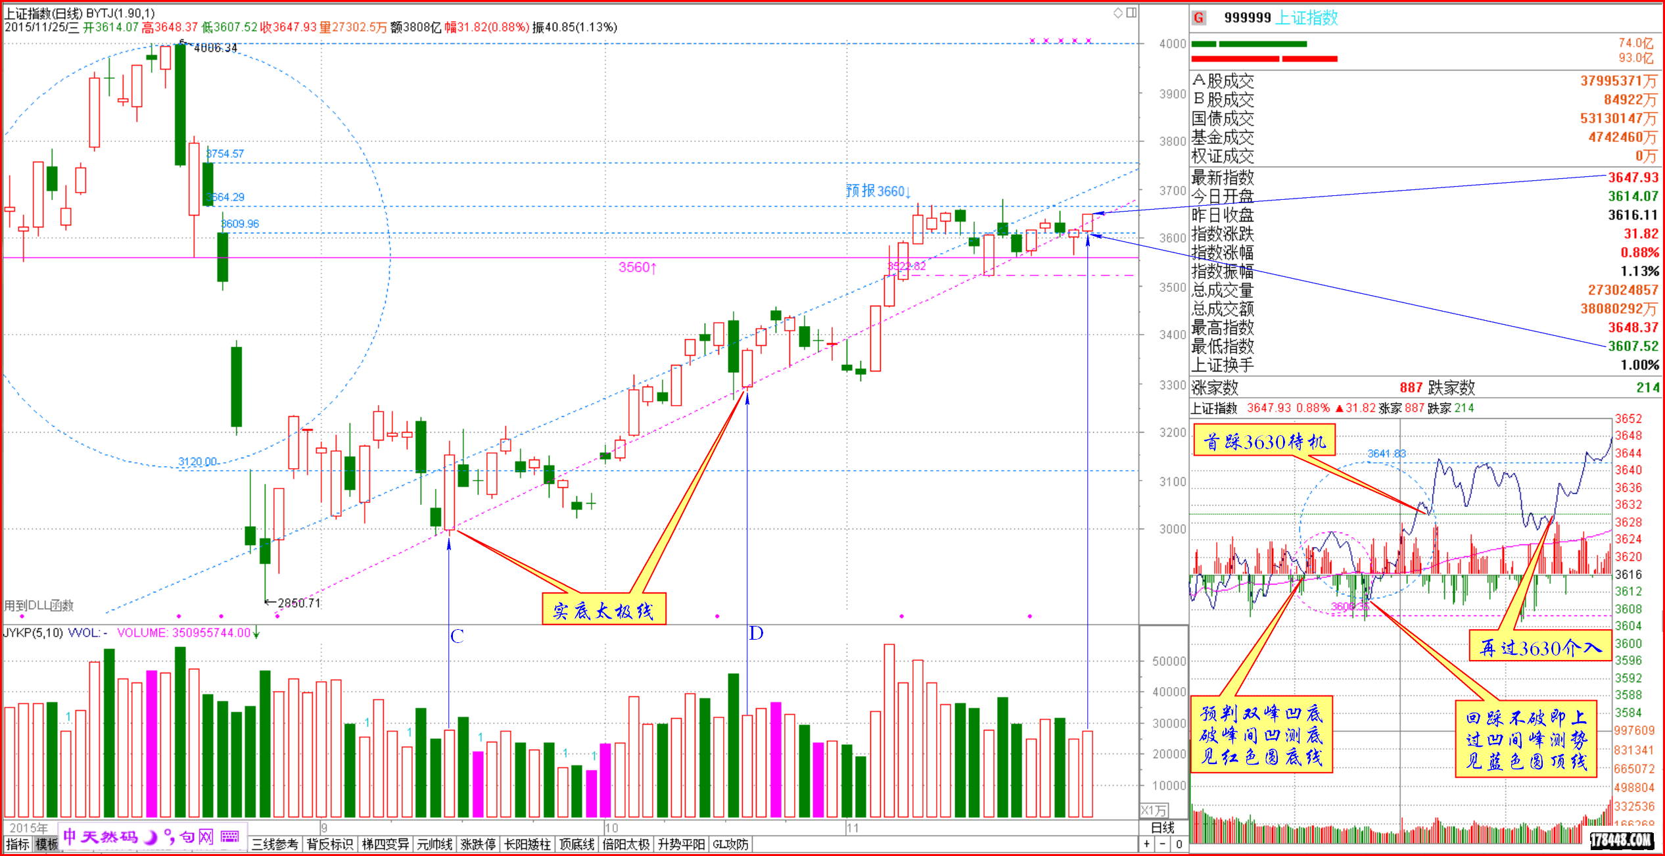
Task: Click the green buy-volume bar at top right
Action: (x=1249, y=44)
